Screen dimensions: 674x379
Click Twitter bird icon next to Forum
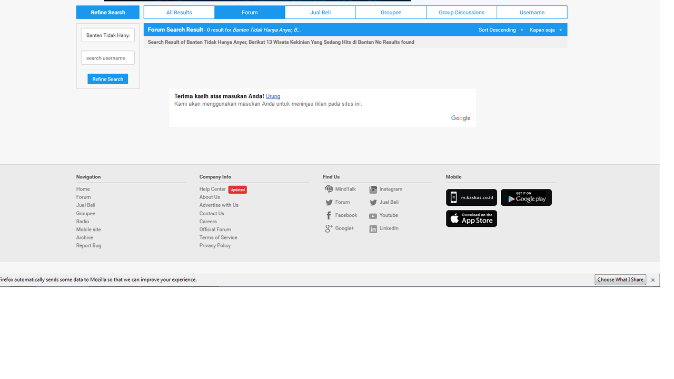(x=329, y=203)
